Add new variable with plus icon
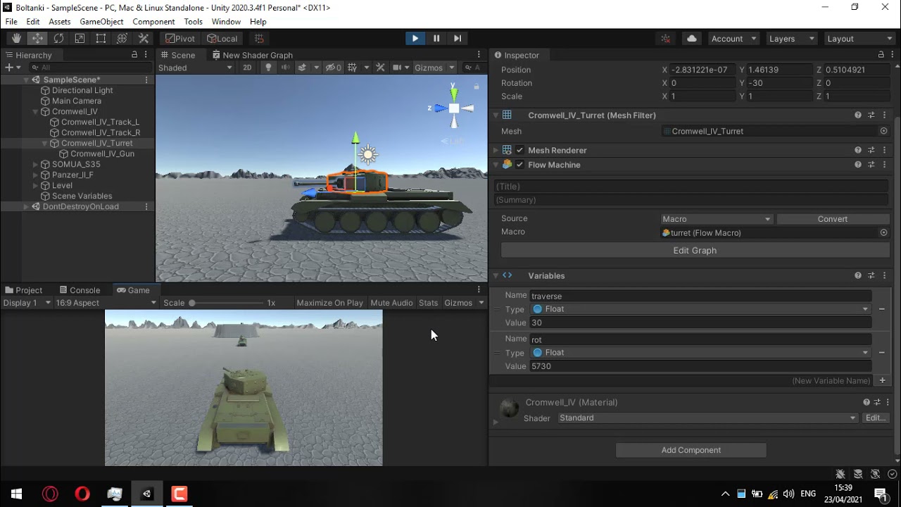This screenshot has width=901, height=507. click(882, 380)
